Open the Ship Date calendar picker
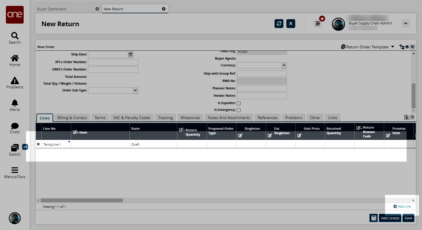 pos(131,55)
